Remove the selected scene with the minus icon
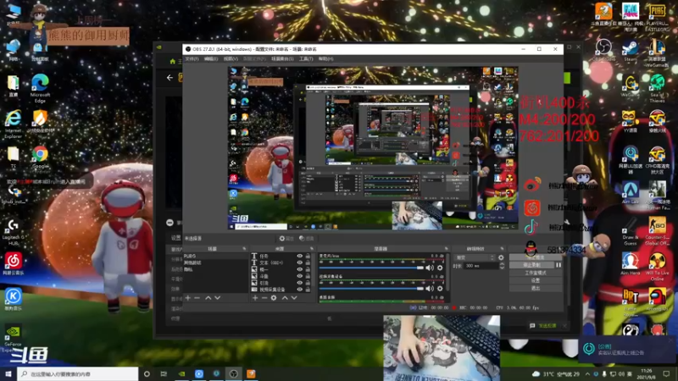The height and width of the screenshot is (381, 678). pyautogui.click(x=197, y=298)
